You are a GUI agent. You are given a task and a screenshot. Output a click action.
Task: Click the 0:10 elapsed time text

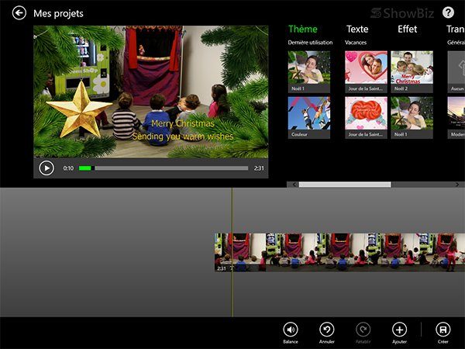click(x=68, y=168)
